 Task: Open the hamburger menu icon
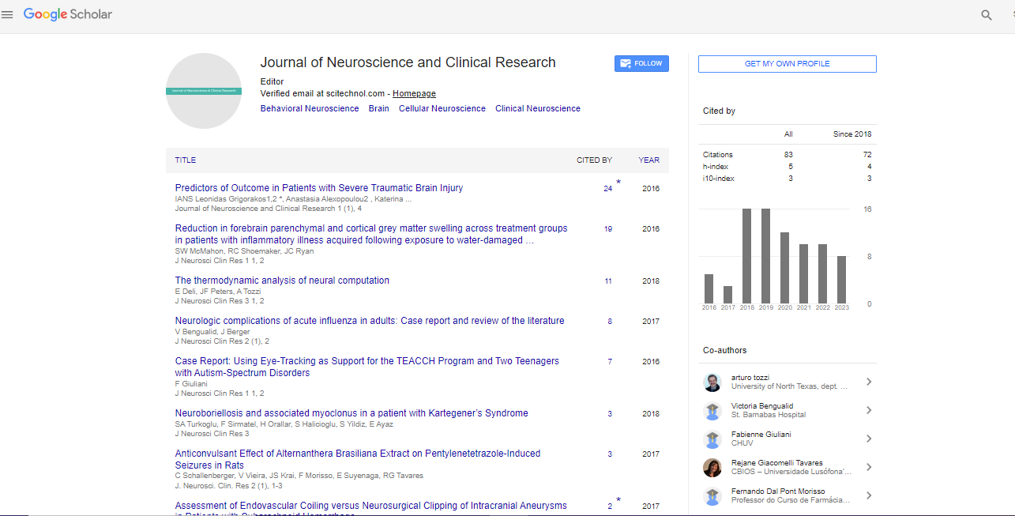7,14
